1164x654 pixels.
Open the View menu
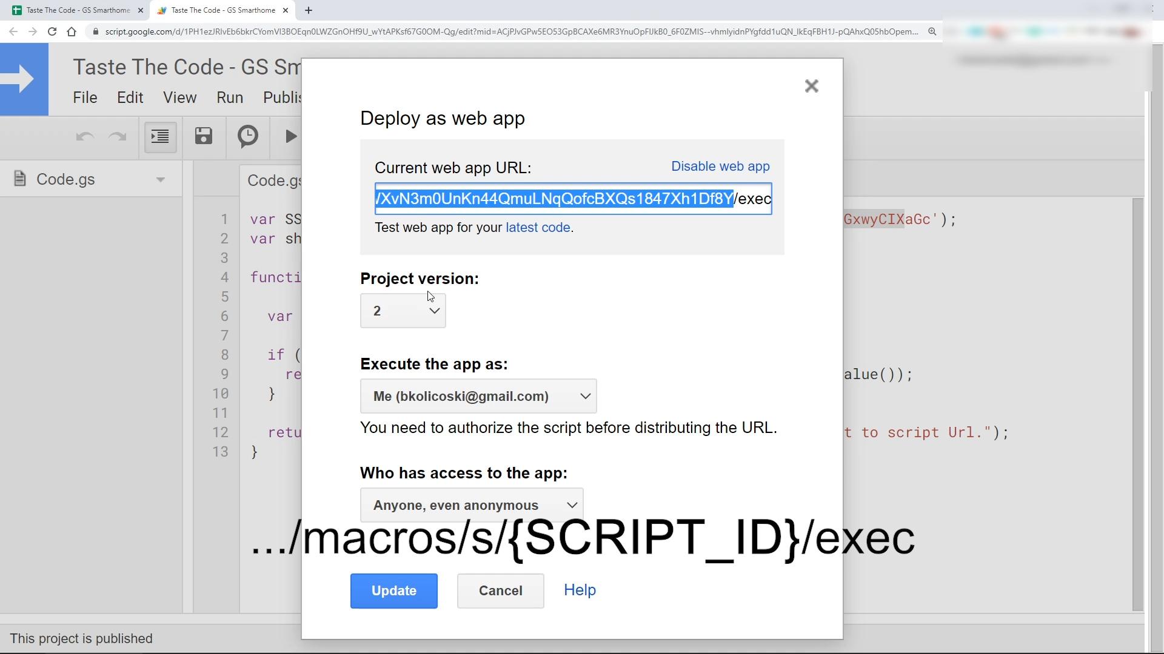[x=179, y=97]
